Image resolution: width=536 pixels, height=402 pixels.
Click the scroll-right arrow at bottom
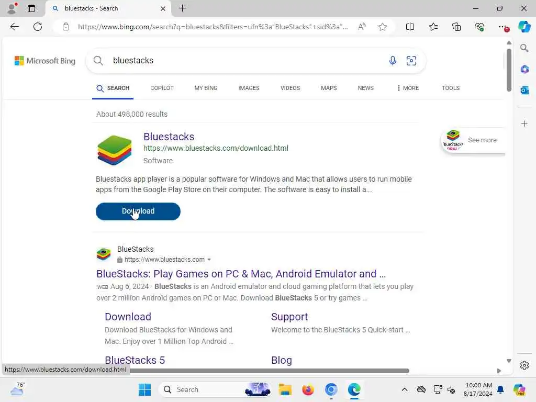499,371
